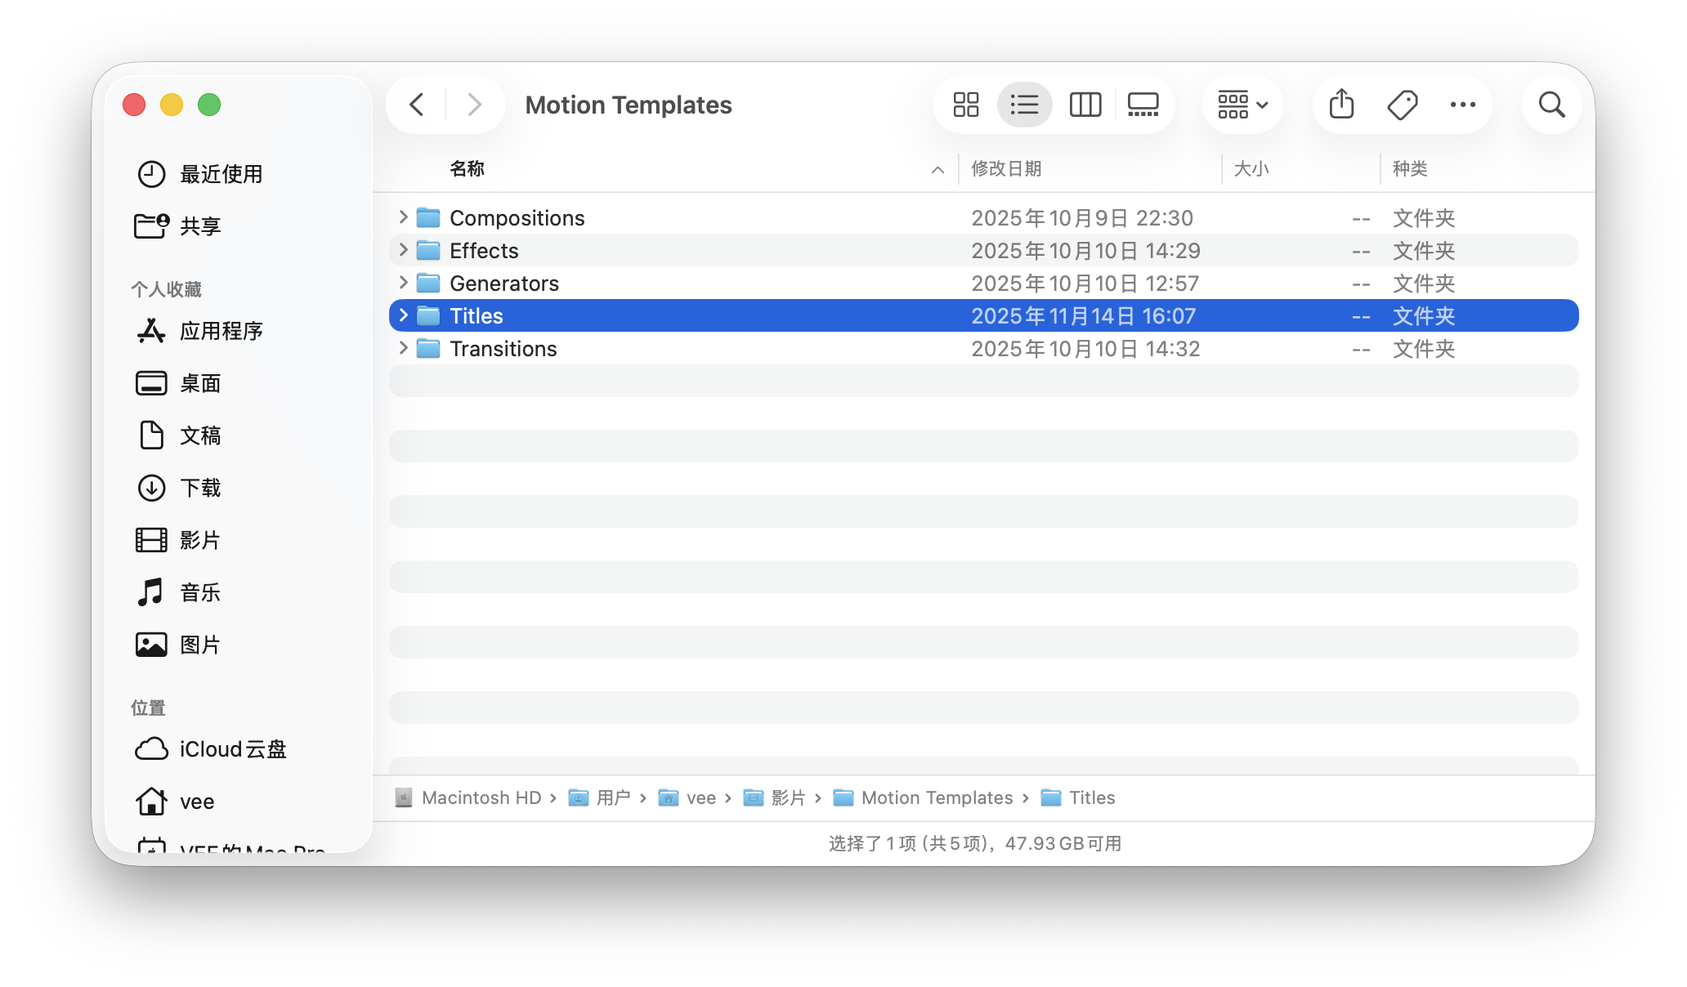Viewport: 1687px width, 987px height.
Task: Select list view mode
Action: 1024,105
